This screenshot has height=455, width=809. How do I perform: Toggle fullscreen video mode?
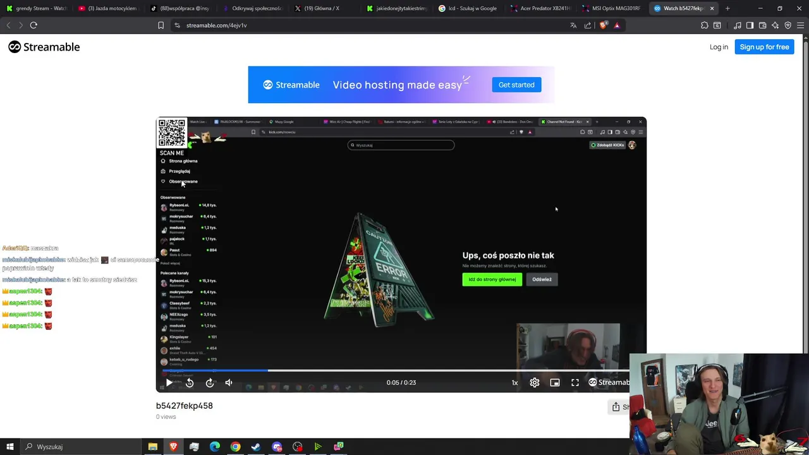(x=575, y=382)
